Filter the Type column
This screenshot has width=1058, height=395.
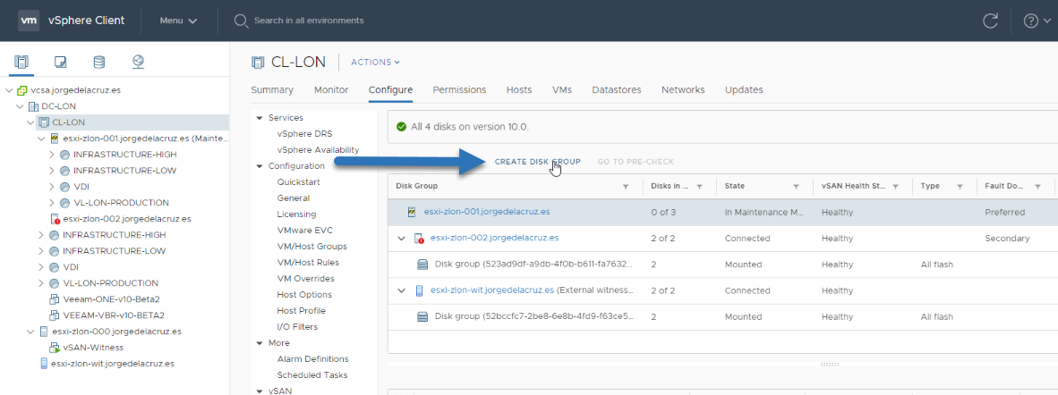point(960,186)
